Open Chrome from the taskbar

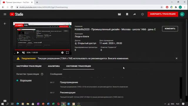tap(63, 104)
